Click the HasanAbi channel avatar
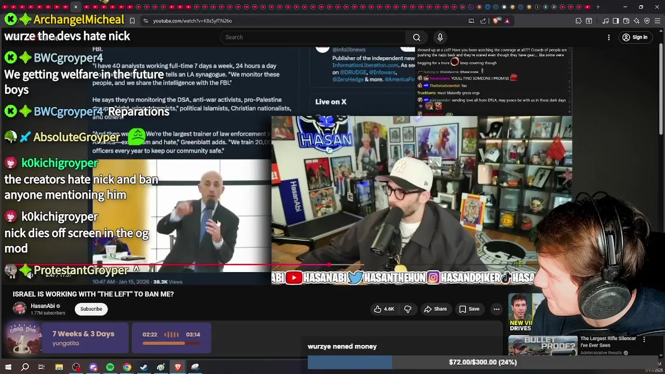Image resolution: width=665 pixels, height=374 pixels. click(20, 309)
